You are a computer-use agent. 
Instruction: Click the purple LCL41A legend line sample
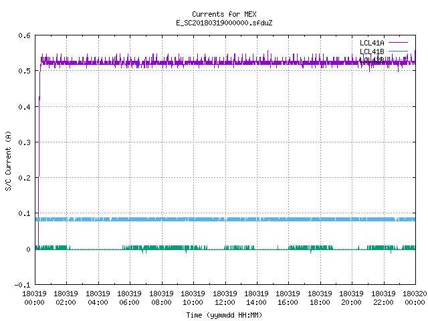(x=398, y=43)
